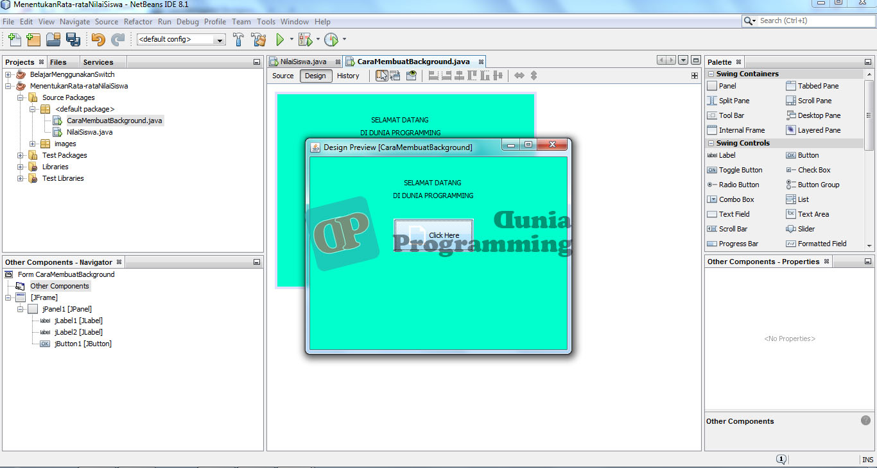The height and width of the screenshot is (468, 877).
Task: Click the Save All icon
Action: 74,39
